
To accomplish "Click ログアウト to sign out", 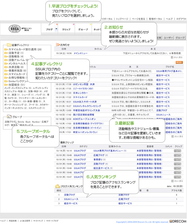I will 181,19.
